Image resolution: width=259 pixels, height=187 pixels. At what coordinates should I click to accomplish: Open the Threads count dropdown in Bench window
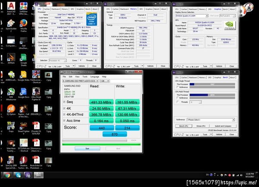(x=196, y=102)
